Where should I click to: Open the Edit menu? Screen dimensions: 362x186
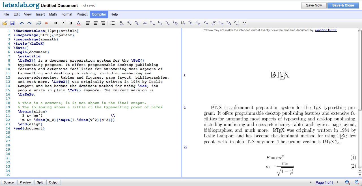tap(17, 14)
